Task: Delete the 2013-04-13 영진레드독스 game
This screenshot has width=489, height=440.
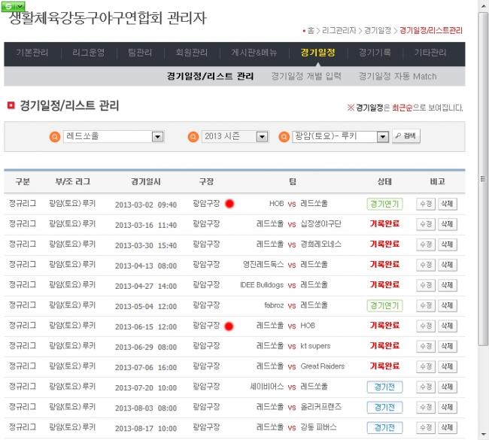Action: pyautogui.click(x=447, y=265)
